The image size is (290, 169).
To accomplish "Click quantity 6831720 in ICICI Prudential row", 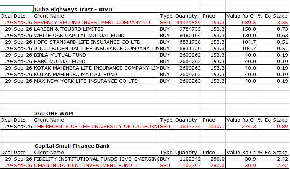I will click(188, 48).
